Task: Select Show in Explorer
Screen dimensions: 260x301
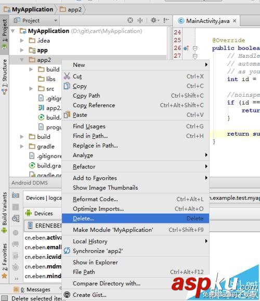Action: point(135,262)
